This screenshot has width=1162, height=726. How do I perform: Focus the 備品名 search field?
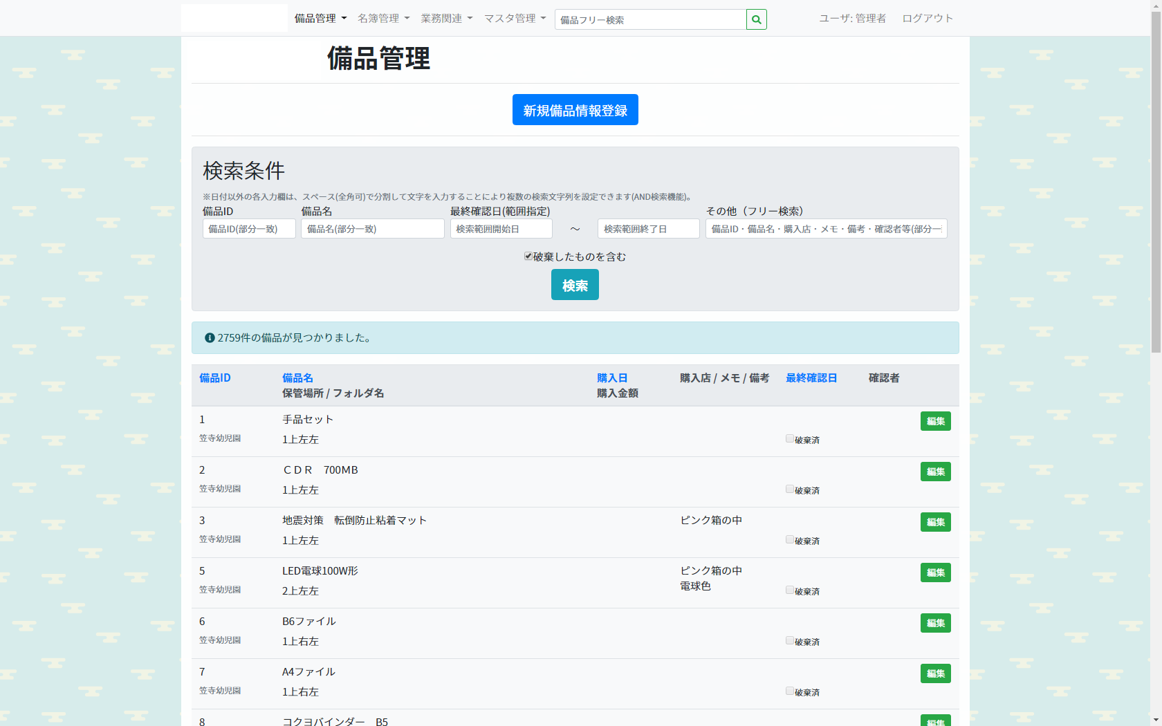click(x=373, y=229)
